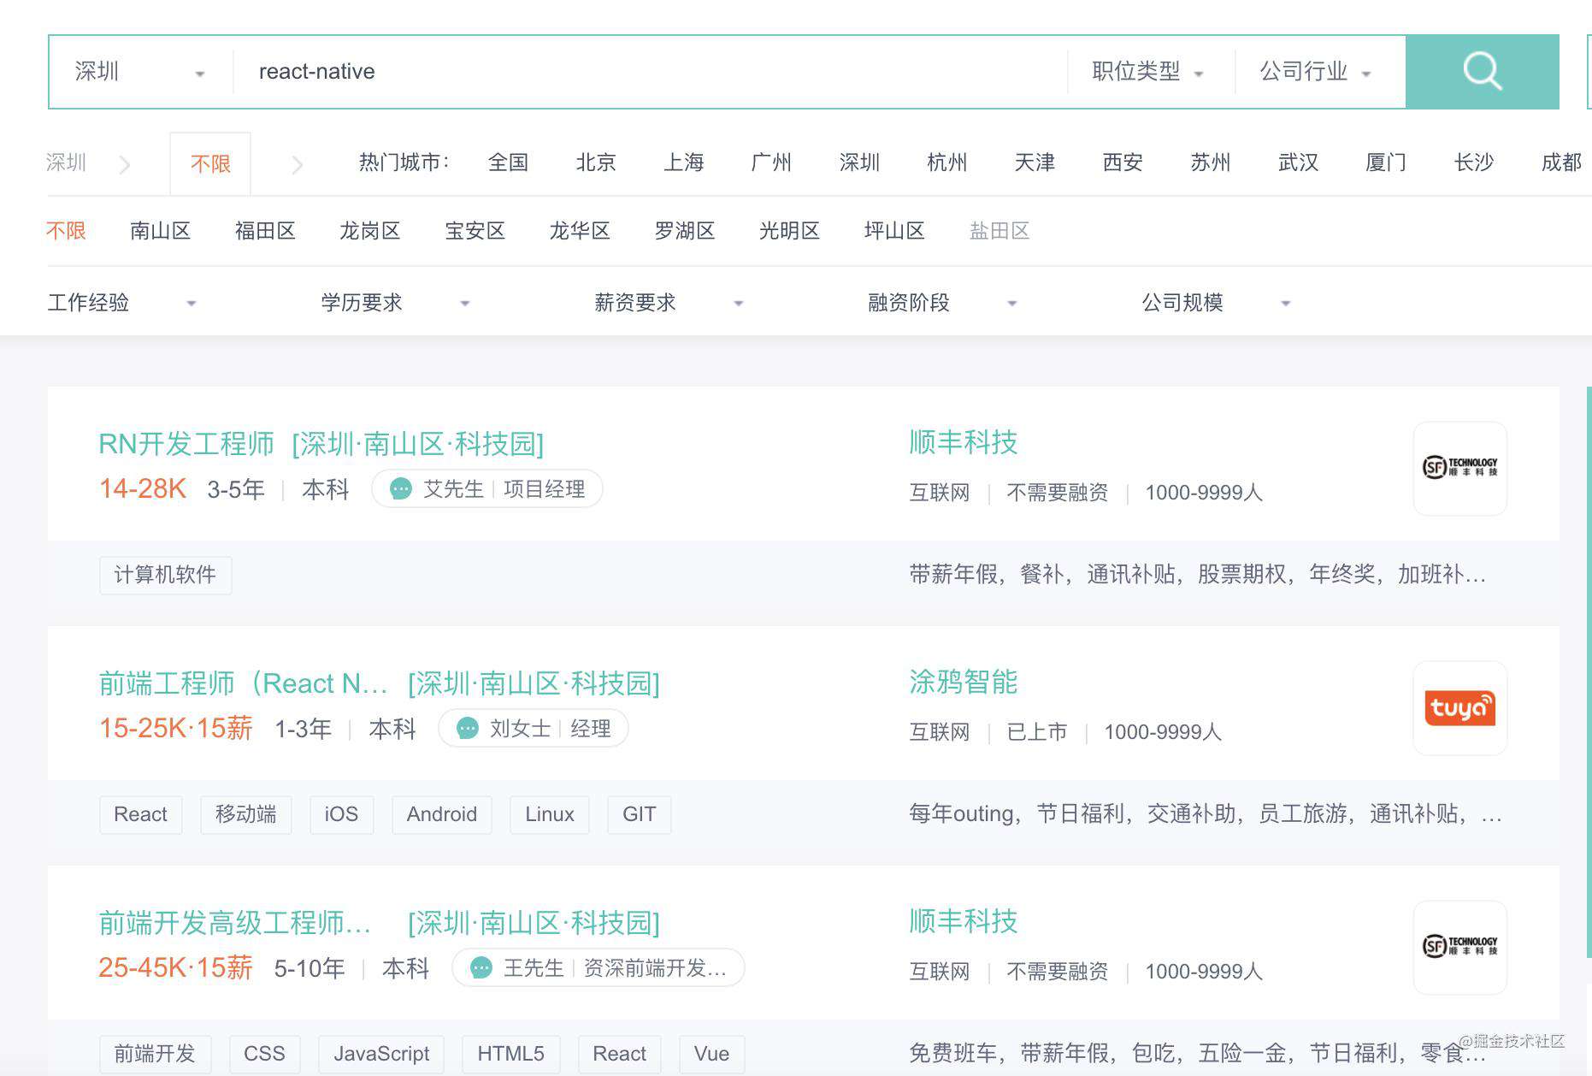Viewport: 1592px width, 1076px height.
Task: Filter by 盐田区 district
Action: click(x=999, y=231)
